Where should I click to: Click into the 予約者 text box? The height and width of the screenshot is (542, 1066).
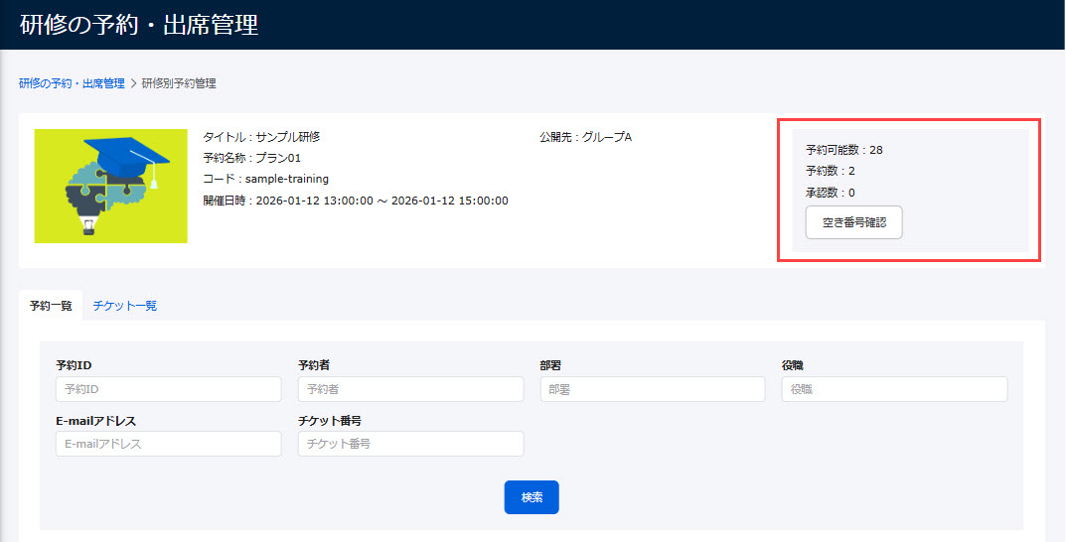click(410, 389)
